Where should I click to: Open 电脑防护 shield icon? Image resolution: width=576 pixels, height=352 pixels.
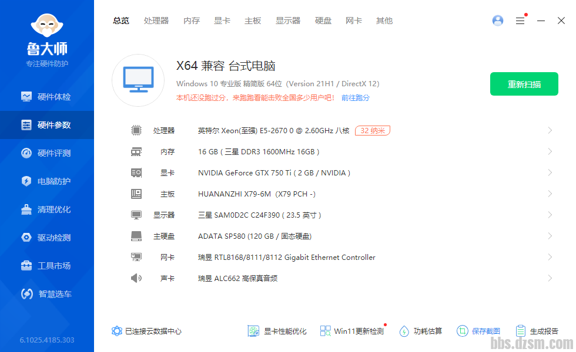coord(26,181)
